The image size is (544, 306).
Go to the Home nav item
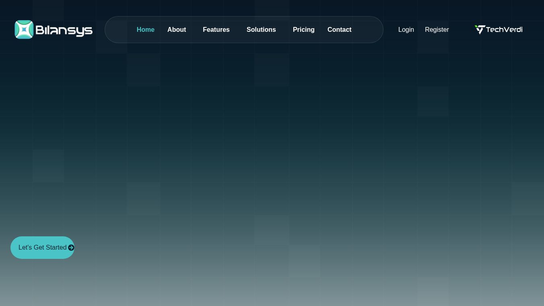146,30
